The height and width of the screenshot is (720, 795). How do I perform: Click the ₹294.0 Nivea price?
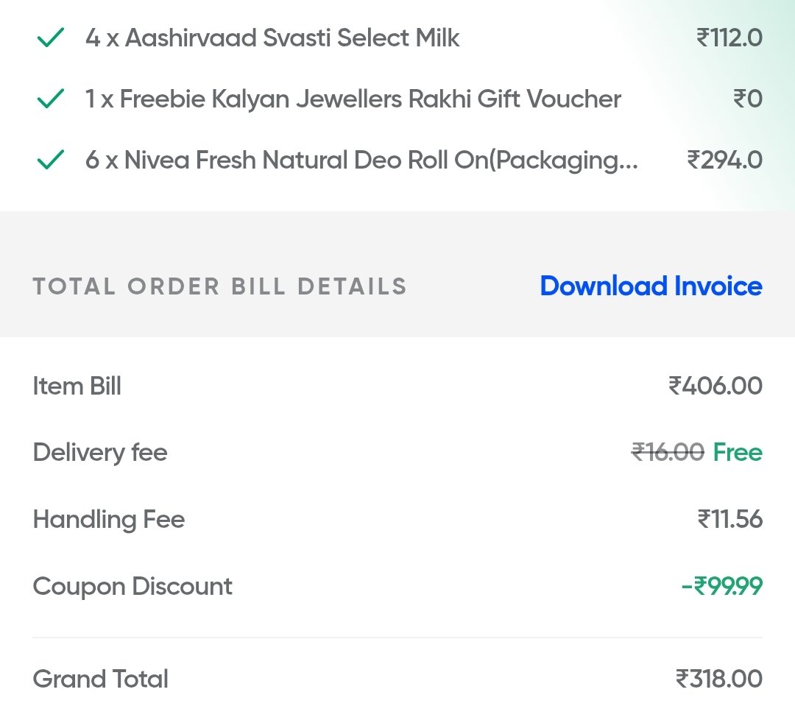click(x=724, y=160)
